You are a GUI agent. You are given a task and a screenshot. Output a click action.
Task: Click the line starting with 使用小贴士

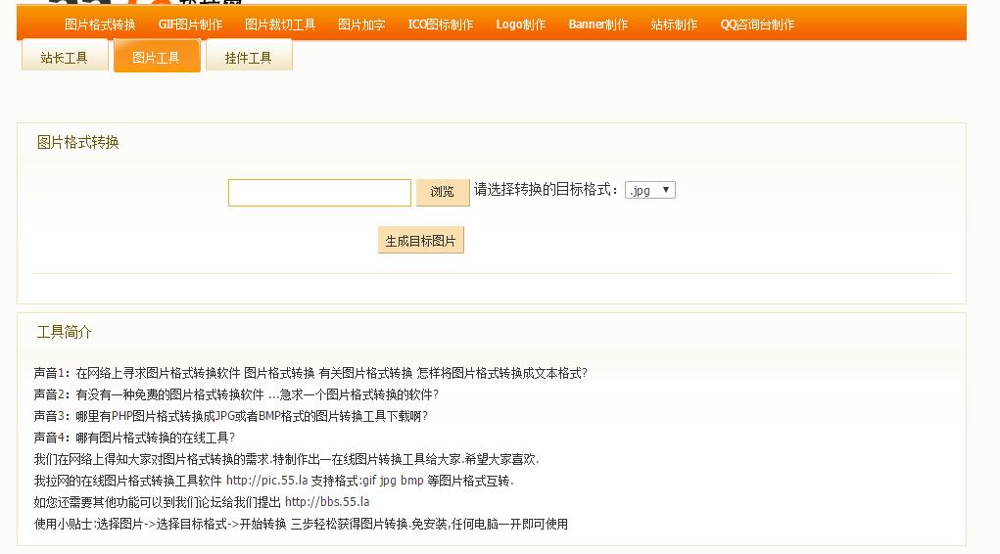click(301, 524)
